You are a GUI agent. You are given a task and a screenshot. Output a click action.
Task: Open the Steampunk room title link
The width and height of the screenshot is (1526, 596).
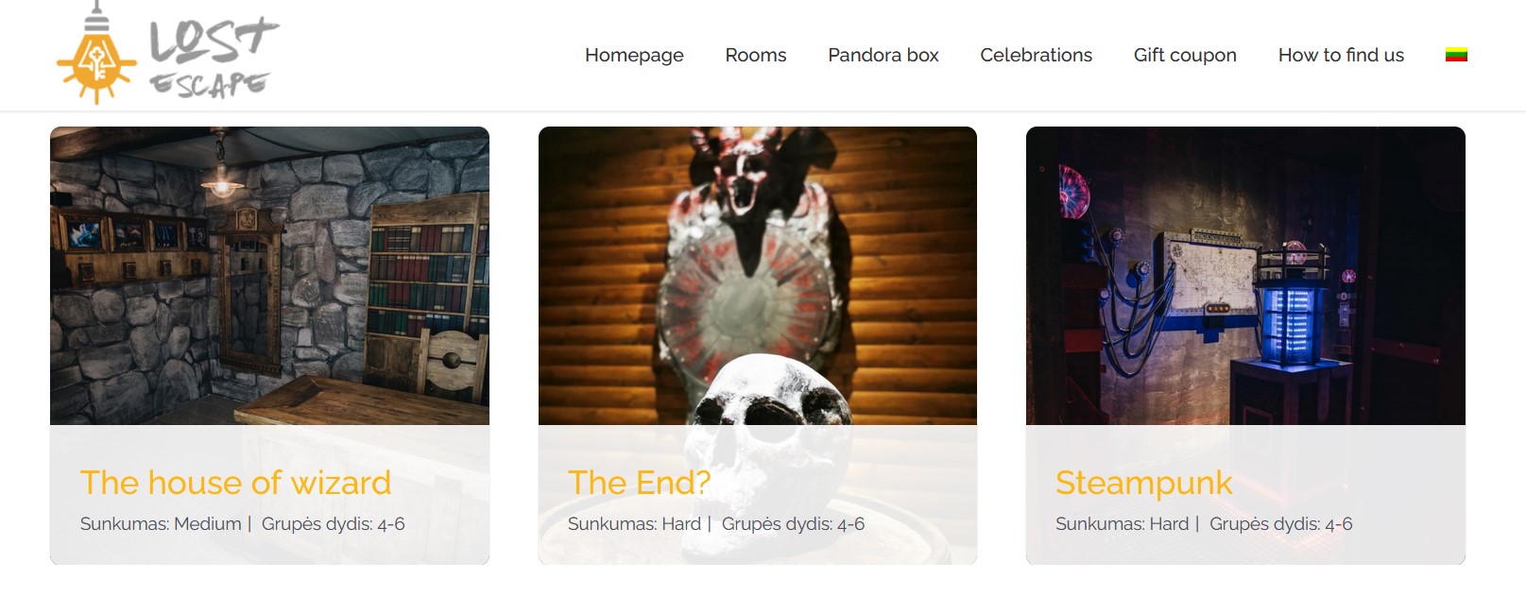point(1143,483)
